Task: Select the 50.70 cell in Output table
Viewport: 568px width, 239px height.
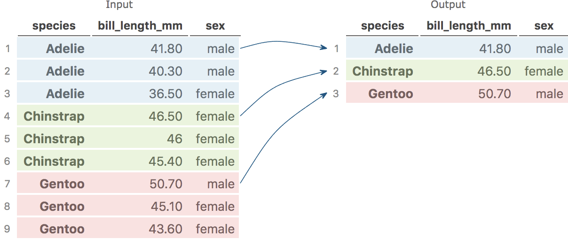Action: (494, 94)
